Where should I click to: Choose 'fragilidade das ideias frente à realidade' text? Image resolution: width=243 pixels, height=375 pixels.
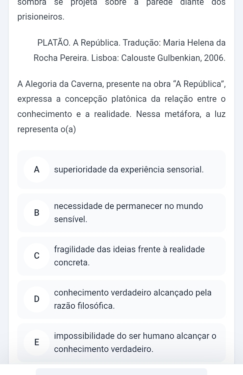tap(129, 250)
